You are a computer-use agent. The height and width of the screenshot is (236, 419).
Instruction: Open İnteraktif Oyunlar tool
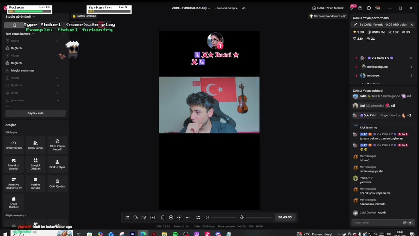point(14,165)
